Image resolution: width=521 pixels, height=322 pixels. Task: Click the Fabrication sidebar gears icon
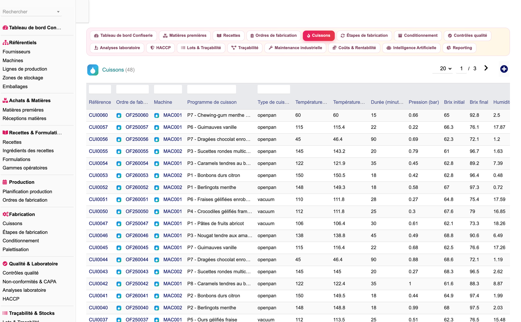point(5,214)
